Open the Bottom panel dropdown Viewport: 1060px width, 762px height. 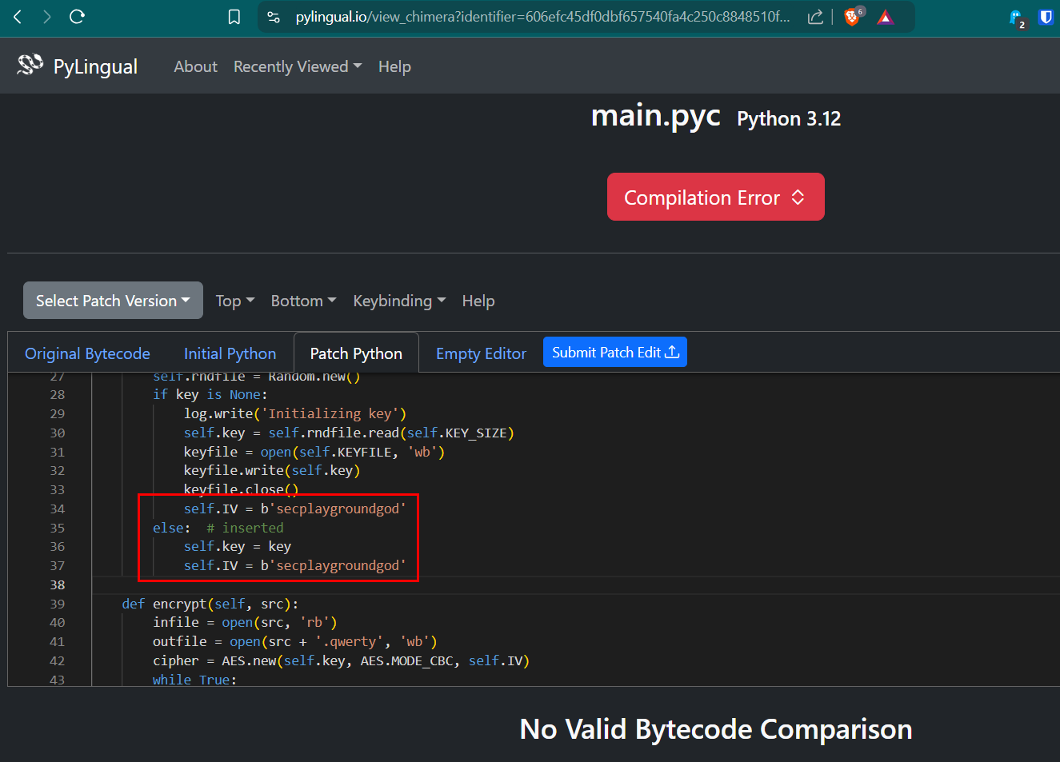[303, 301]
